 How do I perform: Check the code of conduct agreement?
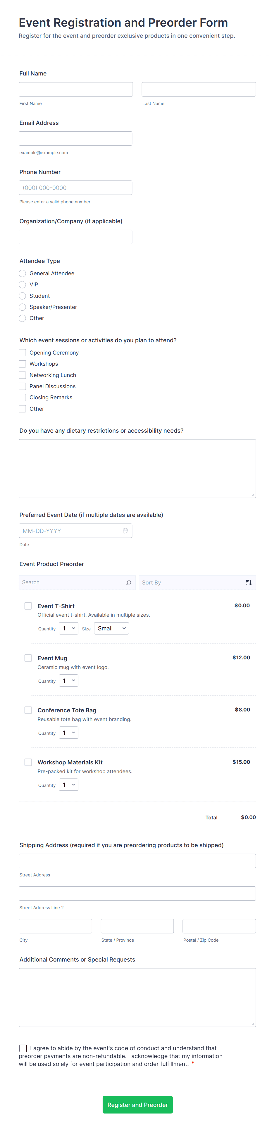tap(23, 1048)
